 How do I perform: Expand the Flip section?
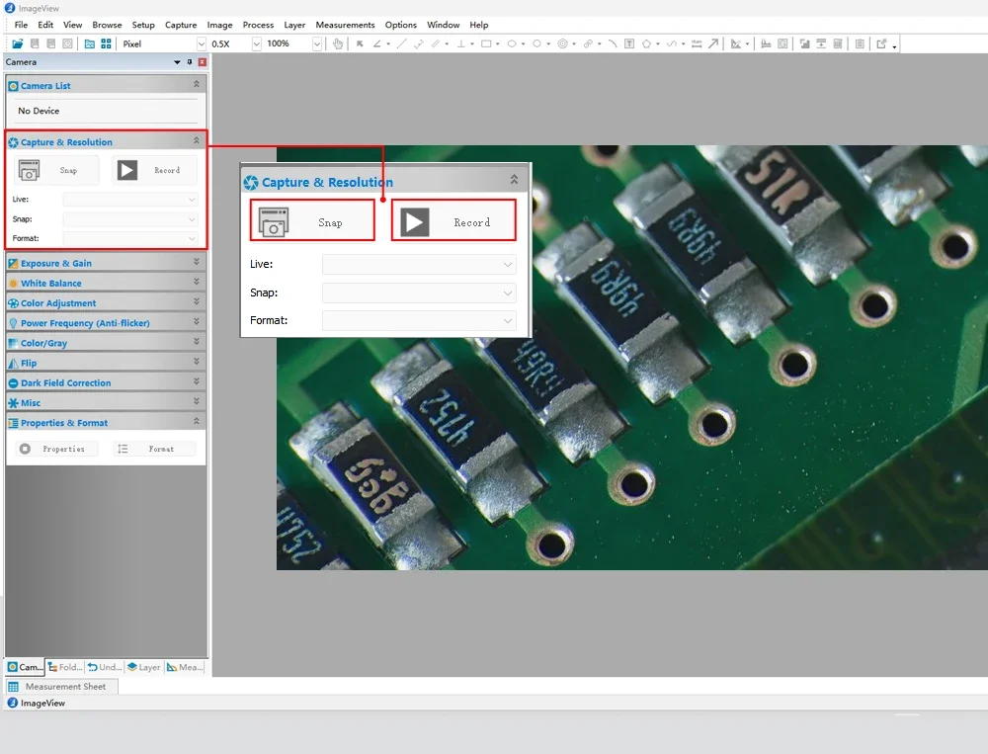tap(196, 362)
